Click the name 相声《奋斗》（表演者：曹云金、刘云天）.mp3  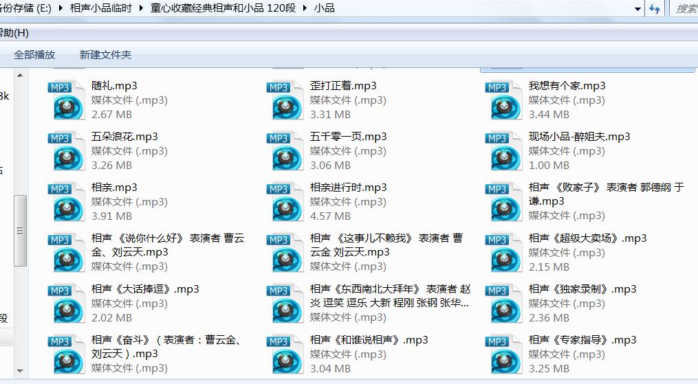click(x=167, y=347)
